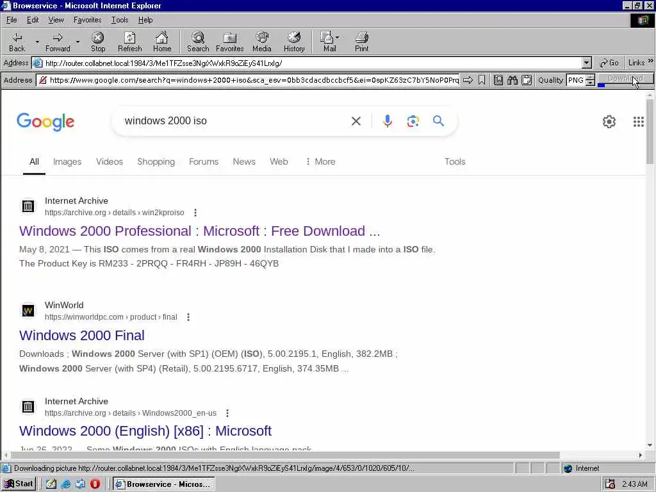Switch to the Shopping search tab
The height and width of the screenshot is (492, 656).
pos(156,161)
